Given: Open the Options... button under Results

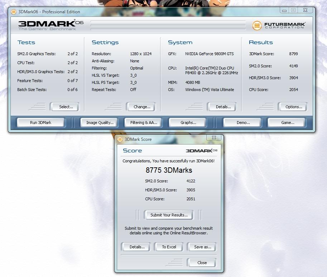Looking at the screenshot, I should pyautogui.click(x=292, y=107).
